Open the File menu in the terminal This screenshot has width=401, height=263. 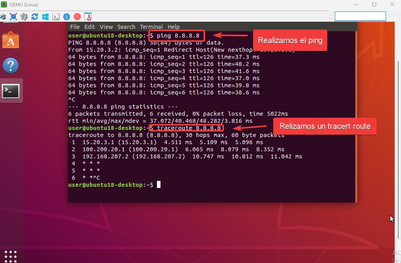(75, 27)
